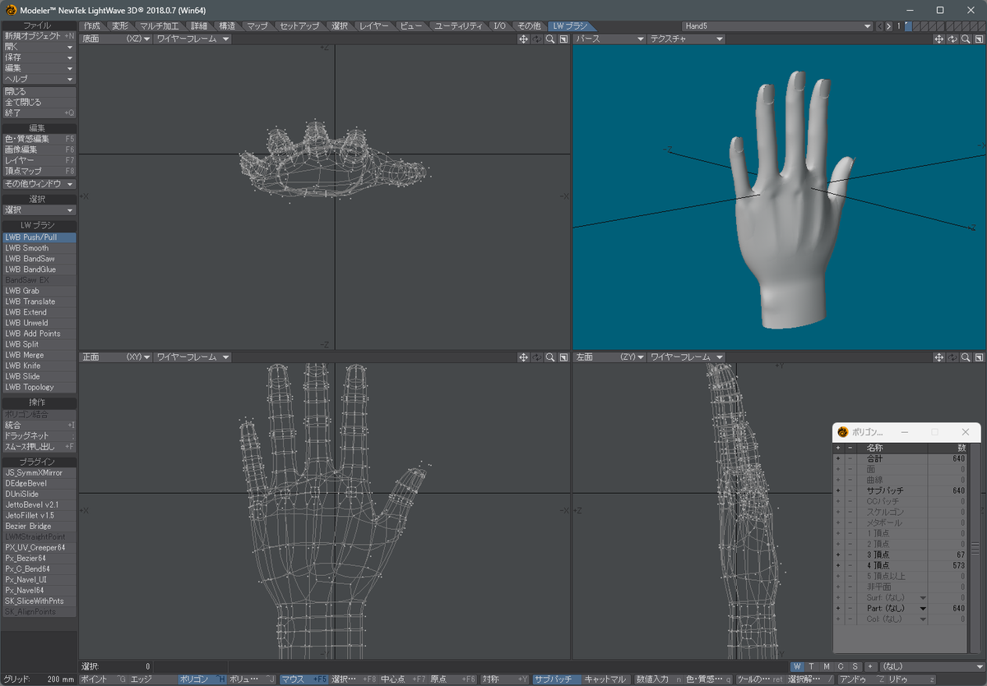Click the 色・質感編集 button
Screen dimensions: 987x686
(x=39, y=139)
